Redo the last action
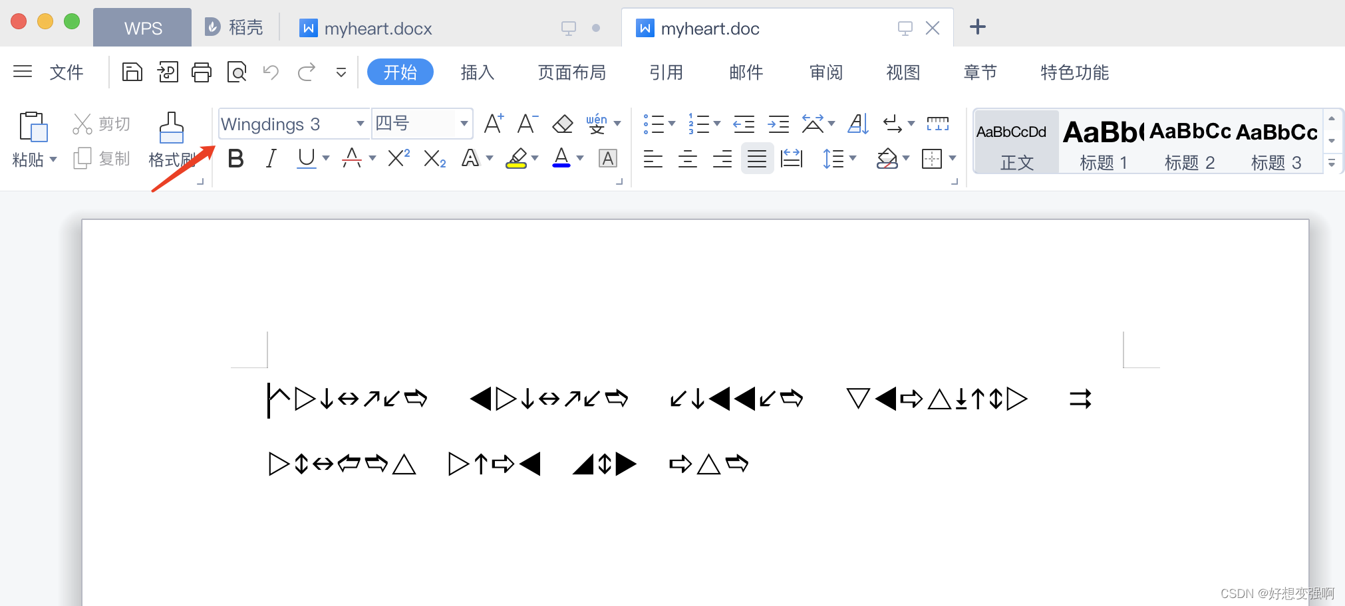 coord(306,72)
